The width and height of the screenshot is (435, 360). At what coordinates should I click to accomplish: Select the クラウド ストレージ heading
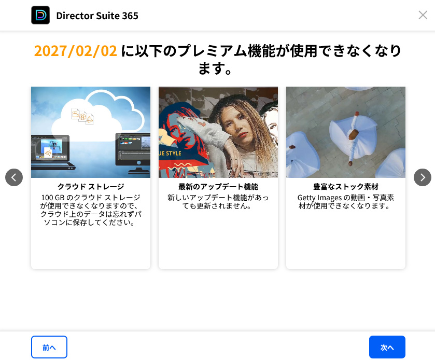pyautogui.click(x=91, y=186)
